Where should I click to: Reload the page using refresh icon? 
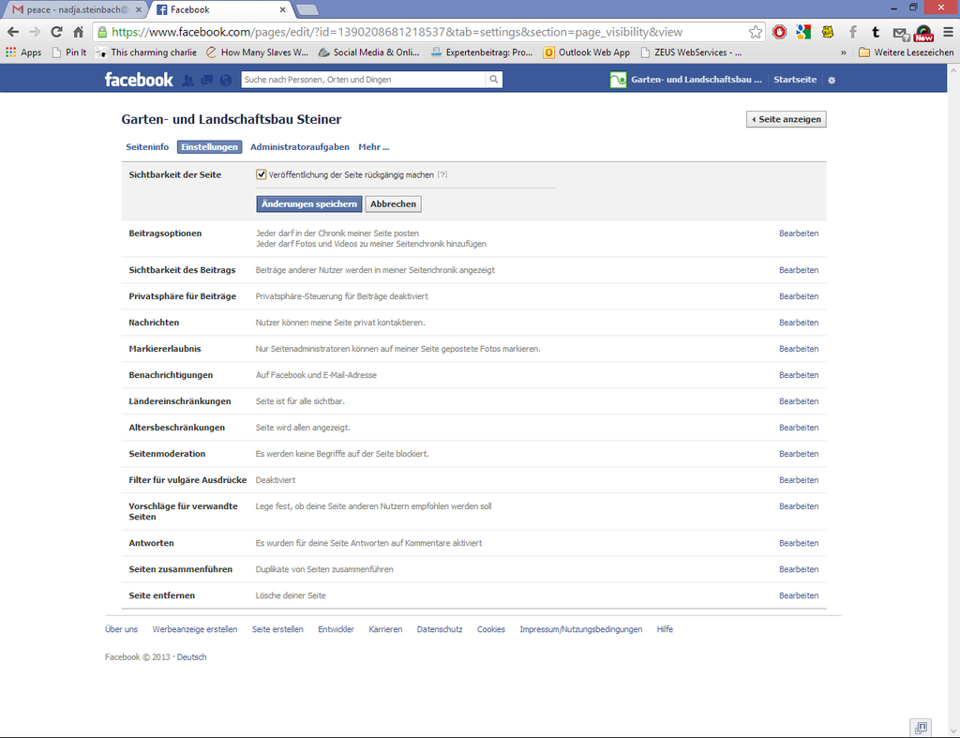56,32
